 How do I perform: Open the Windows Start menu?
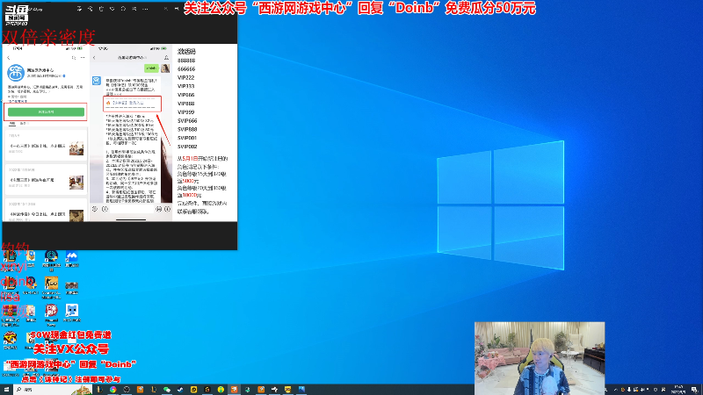tap(6, 390)
